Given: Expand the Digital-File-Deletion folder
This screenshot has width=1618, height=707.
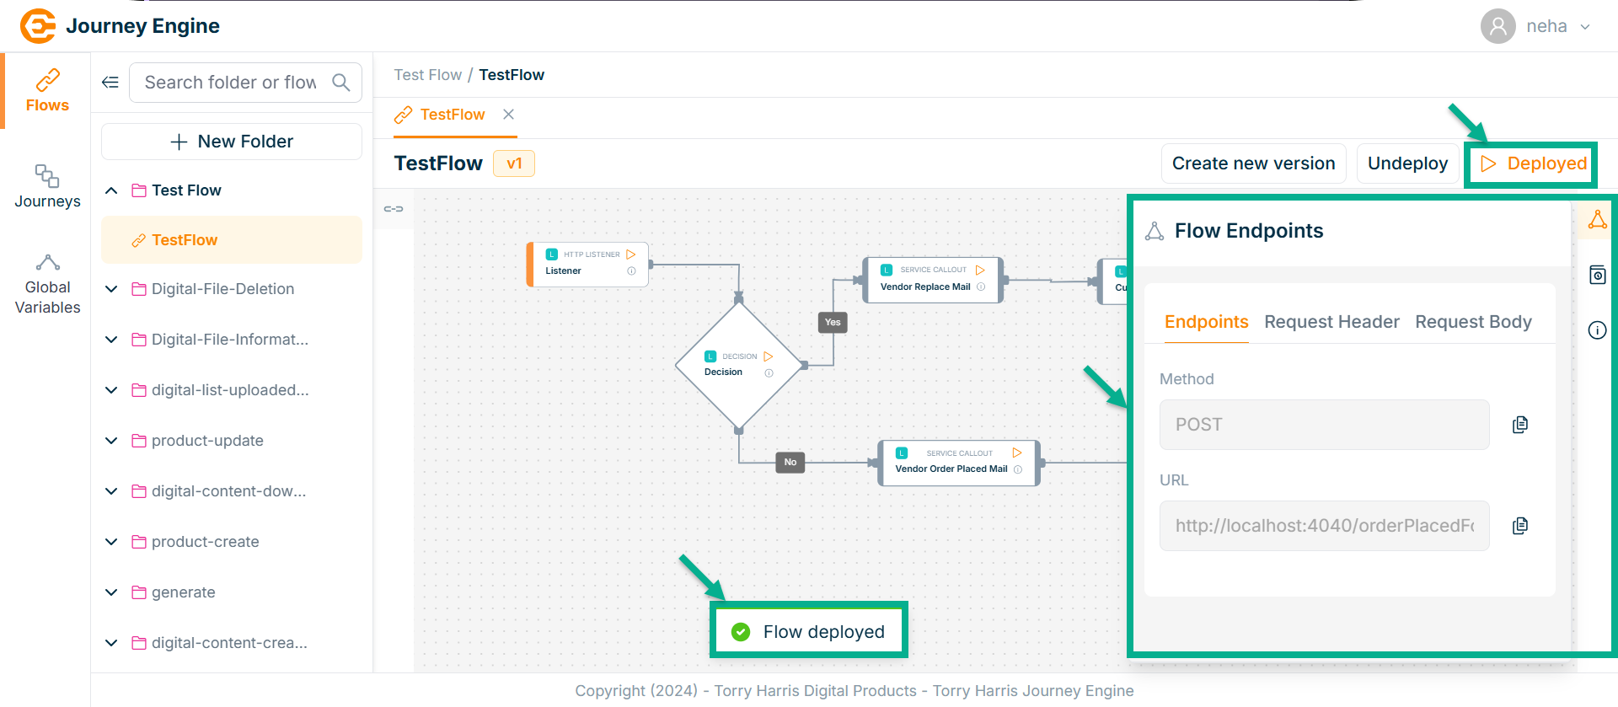Looking at the screenshot, I should [111, 289].
